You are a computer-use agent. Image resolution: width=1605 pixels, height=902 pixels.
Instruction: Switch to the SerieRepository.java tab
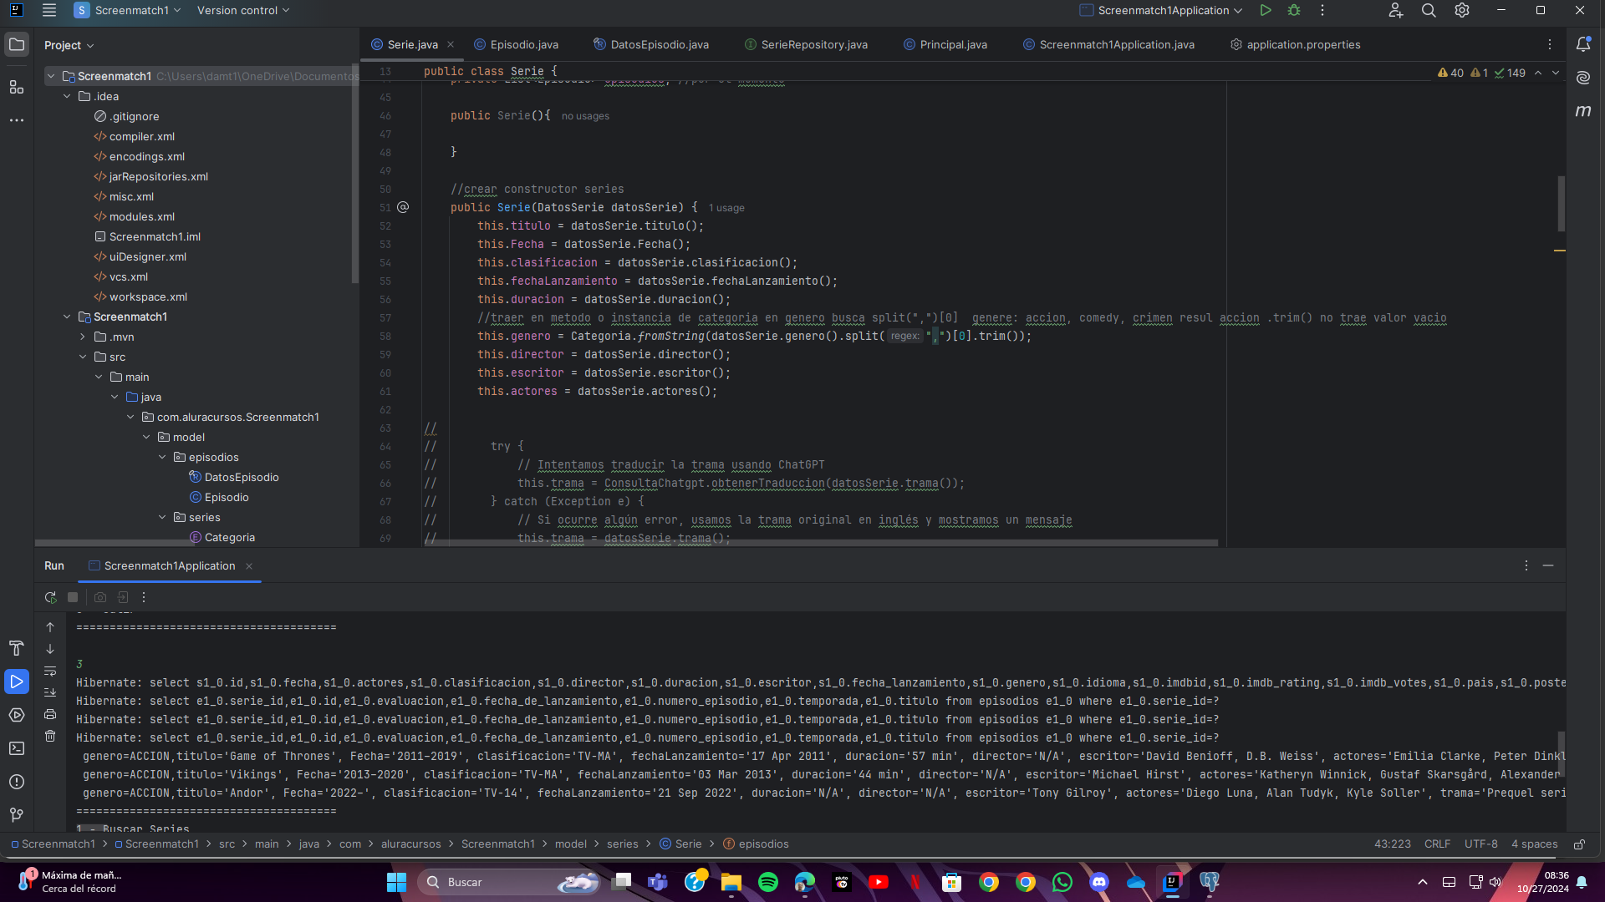pyautogui.click(x=806, y=44)
